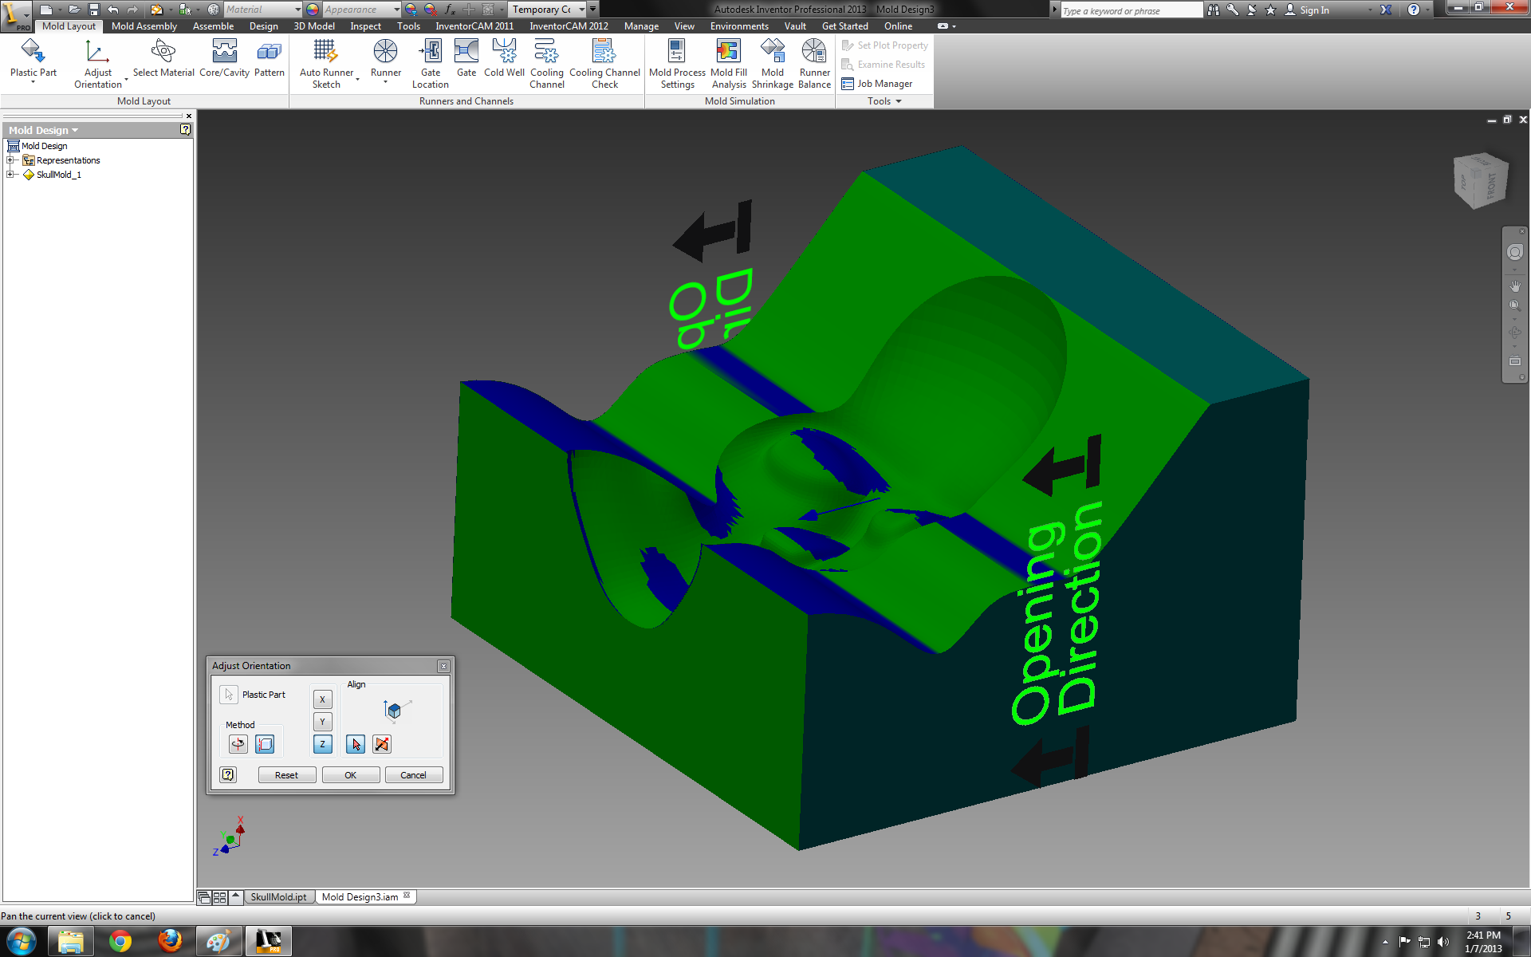1531x957 pixels.
Task: Open file via folder icon in toolbar
Action: tap(73, 10)
